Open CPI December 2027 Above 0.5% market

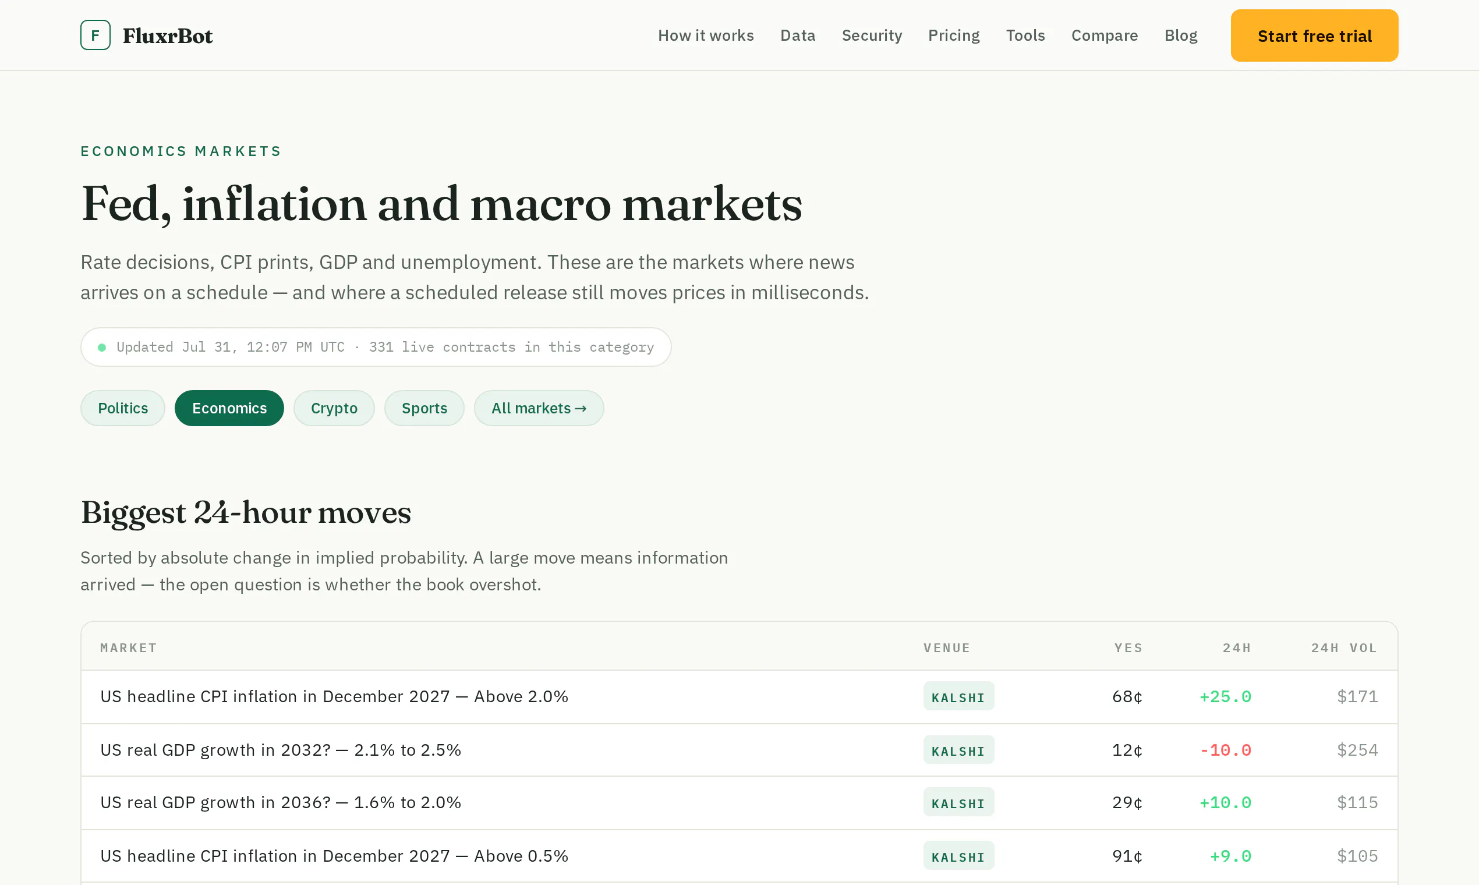pos(335,856)
